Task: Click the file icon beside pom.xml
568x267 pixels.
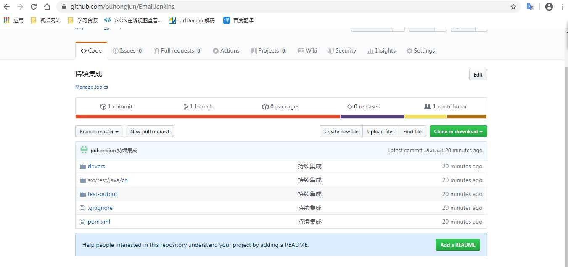Action: pyautogui.click(x=82, y=222)
